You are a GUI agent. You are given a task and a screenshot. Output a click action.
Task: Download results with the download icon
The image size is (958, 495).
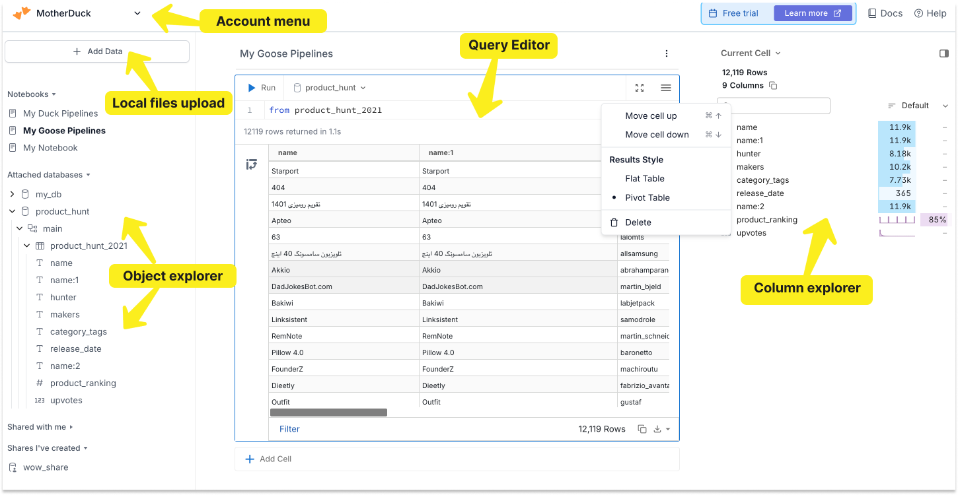pos(657,429)
